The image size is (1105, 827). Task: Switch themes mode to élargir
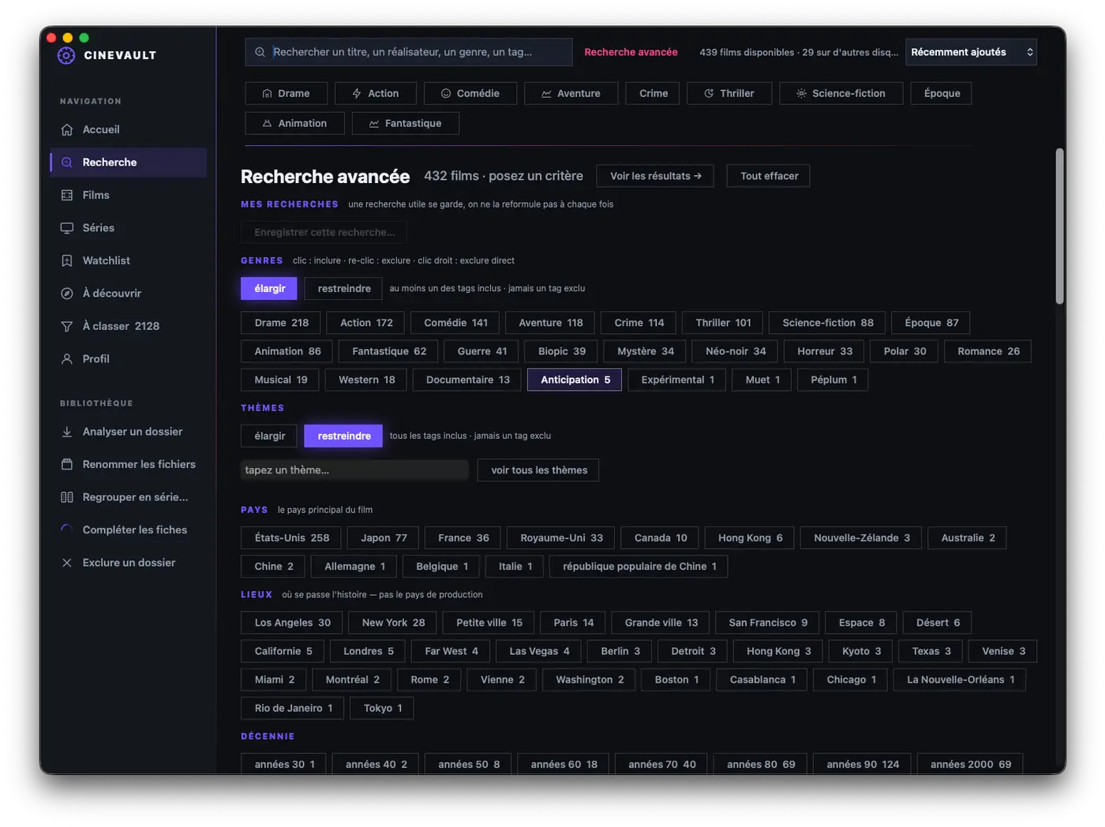click(x=269, y=436)
